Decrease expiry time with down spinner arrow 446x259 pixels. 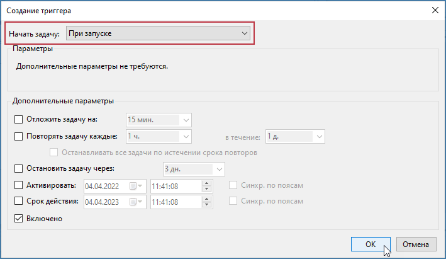pos(206,205)
